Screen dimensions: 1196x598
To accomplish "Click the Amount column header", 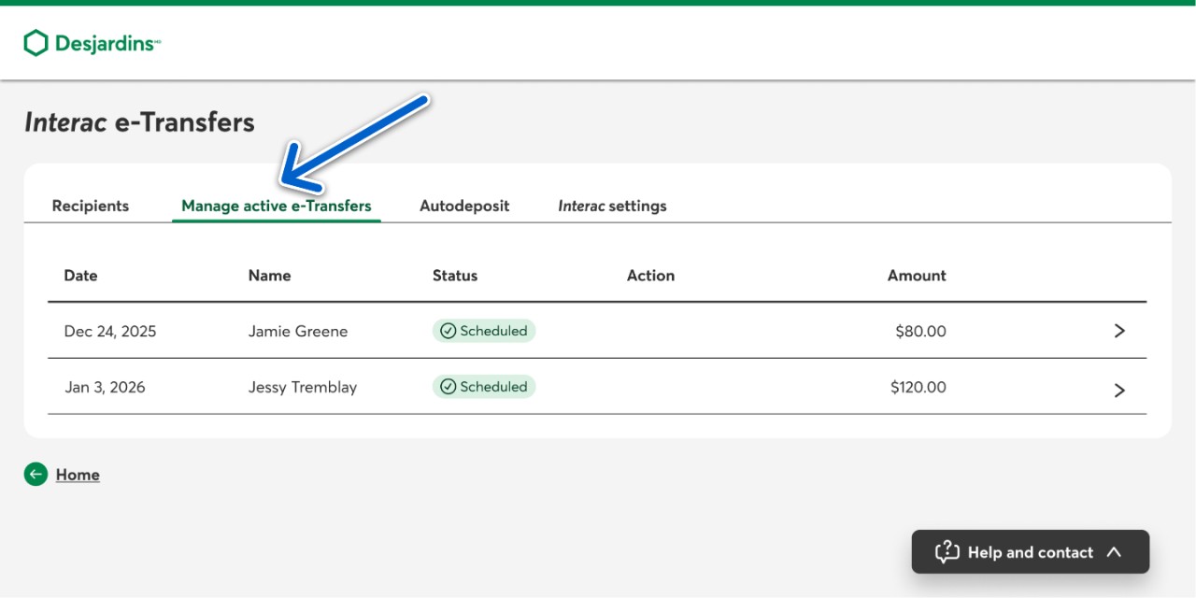I will tap(916, 276).
